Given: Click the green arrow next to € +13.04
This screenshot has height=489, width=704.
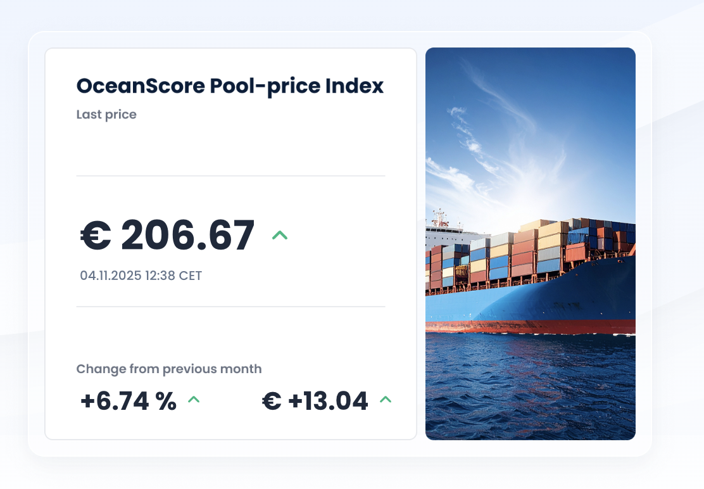Looking at the screenshot, I should (x=385, y=400).
